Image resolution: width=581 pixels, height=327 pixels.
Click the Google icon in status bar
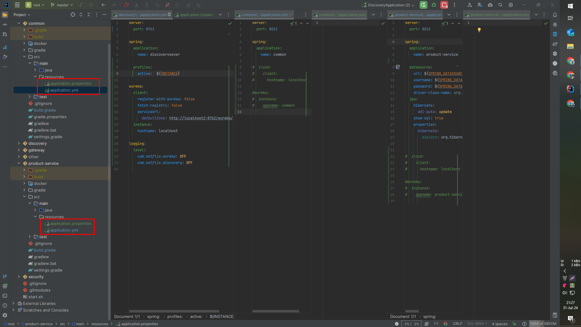tap(446, 324)
